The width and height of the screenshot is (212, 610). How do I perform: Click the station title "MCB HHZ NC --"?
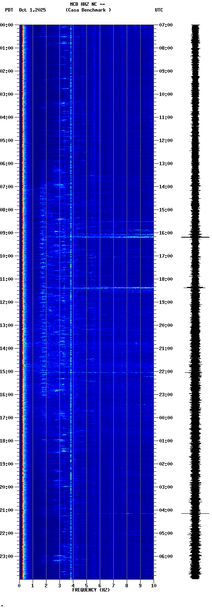(88, 4)
